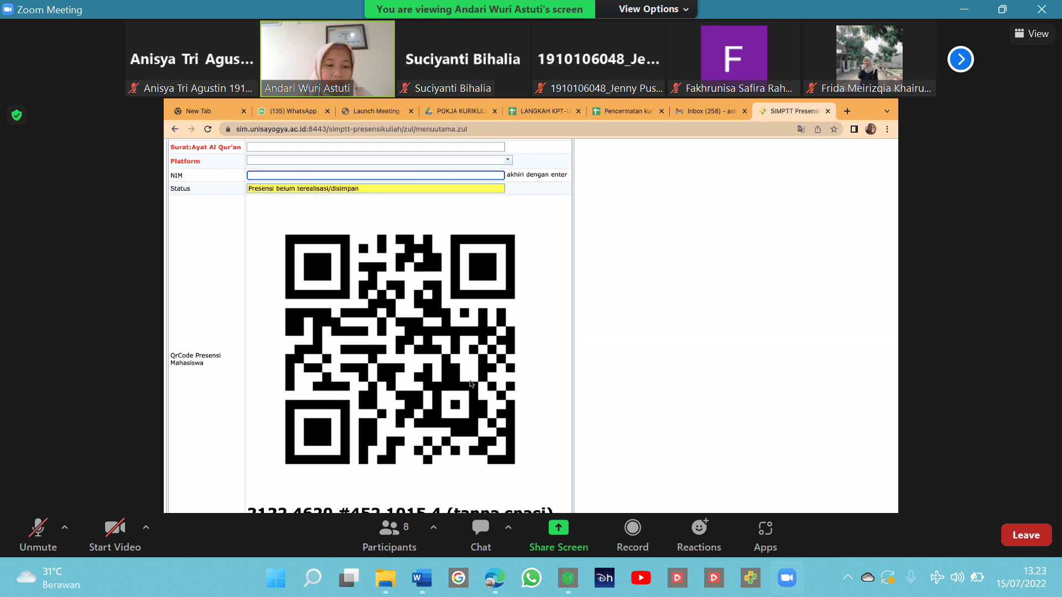
Task: Open clock and date 15/07/2022
Action: click(x=1021, y=578)
